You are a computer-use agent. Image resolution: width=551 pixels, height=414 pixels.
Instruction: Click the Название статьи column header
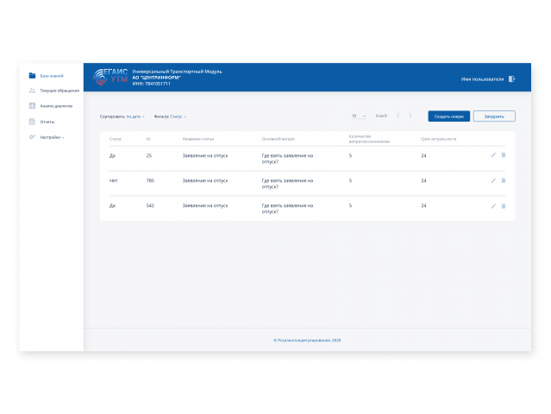click(x=198, y=139)
